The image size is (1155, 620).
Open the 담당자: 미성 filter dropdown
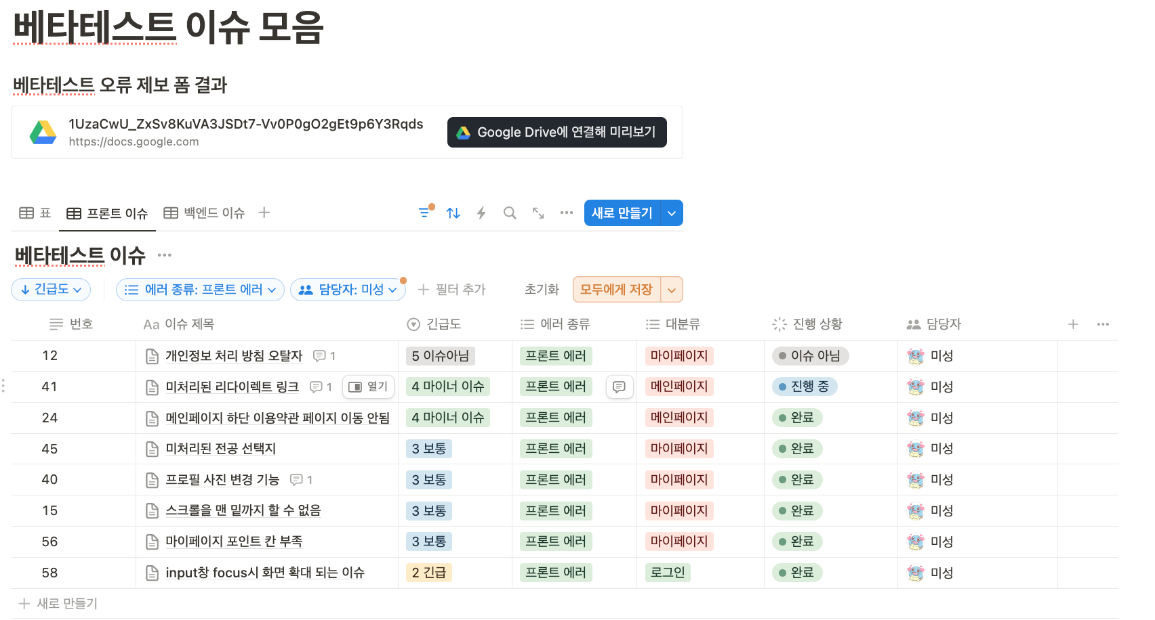[x=348, y=290]
